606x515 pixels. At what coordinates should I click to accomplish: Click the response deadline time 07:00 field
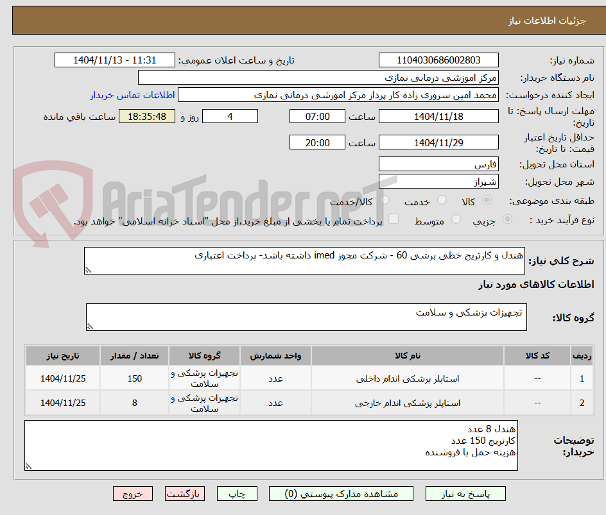[x=317, y=116]
